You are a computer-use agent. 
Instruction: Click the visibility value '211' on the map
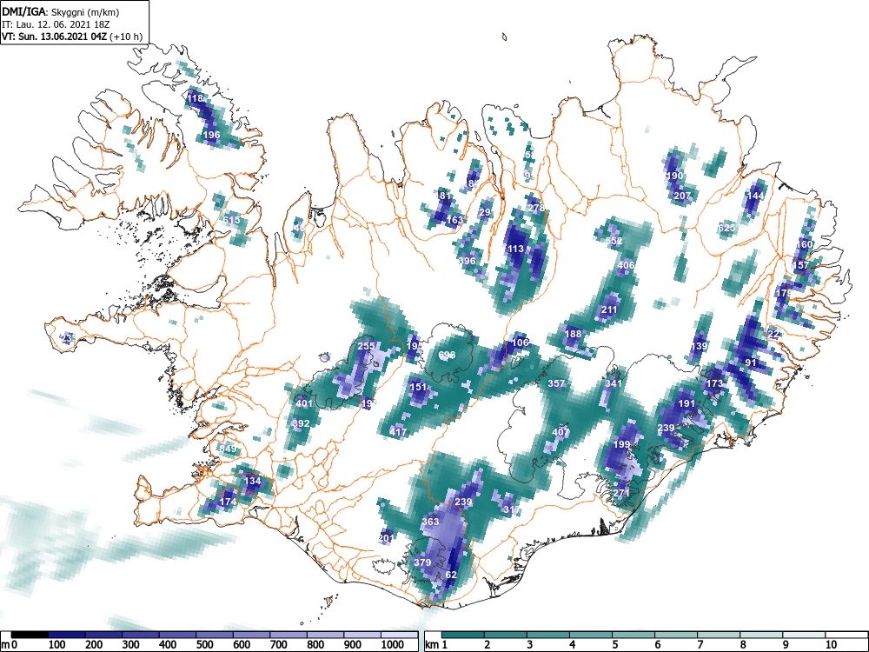[609, 310]
